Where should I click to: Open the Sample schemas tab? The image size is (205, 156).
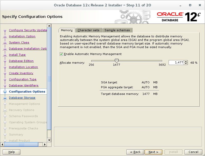point(117,30)
